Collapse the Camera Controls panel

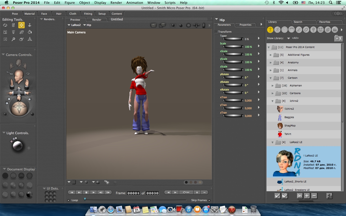pos(3,55)
